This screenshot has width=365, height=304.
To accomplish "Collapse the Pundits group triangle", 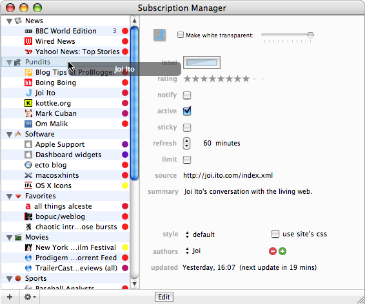I will click(x=9, y=62).
